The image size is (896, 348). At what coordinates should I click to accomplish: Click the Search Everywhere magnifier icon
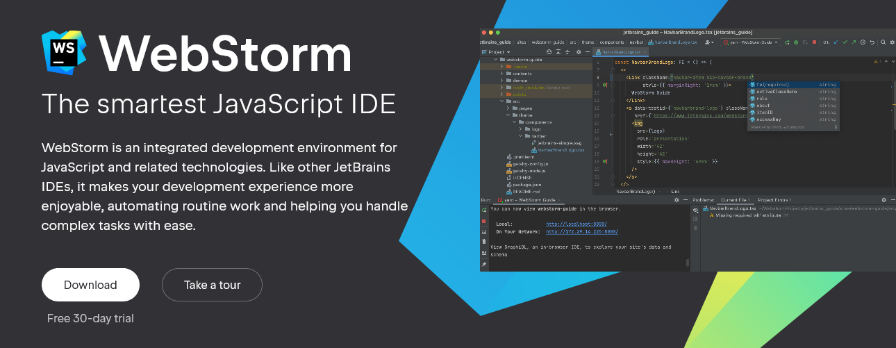click(883, 42)
